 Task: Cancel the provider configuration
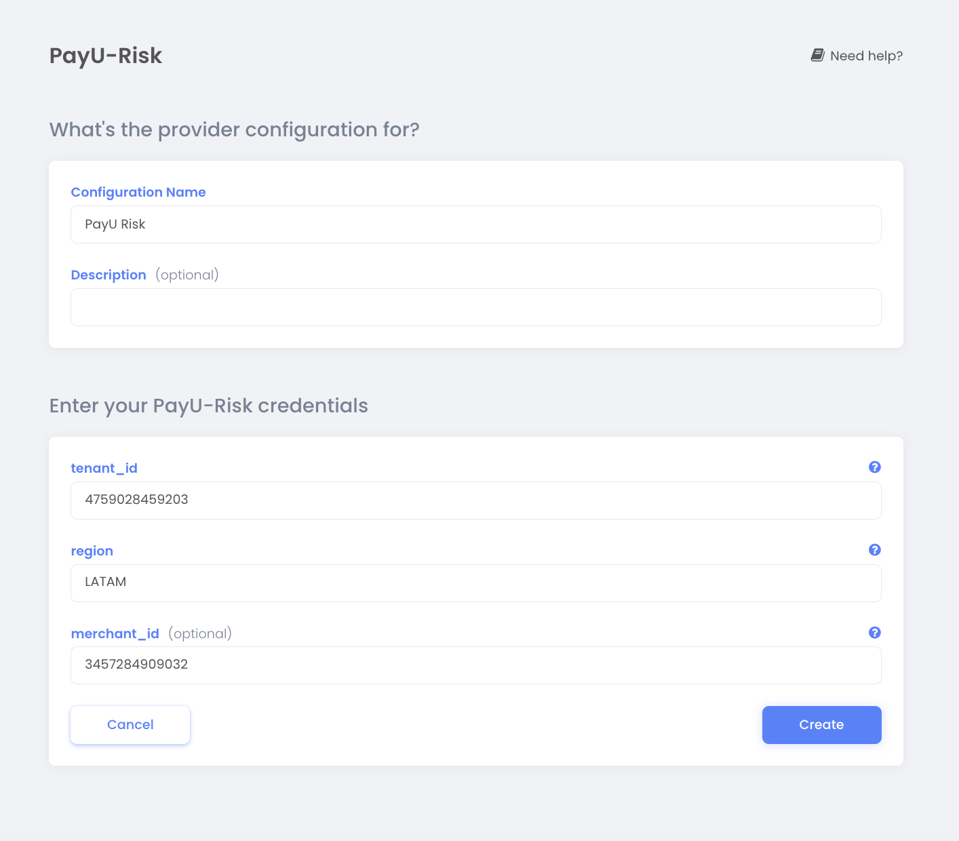[130, 725]
